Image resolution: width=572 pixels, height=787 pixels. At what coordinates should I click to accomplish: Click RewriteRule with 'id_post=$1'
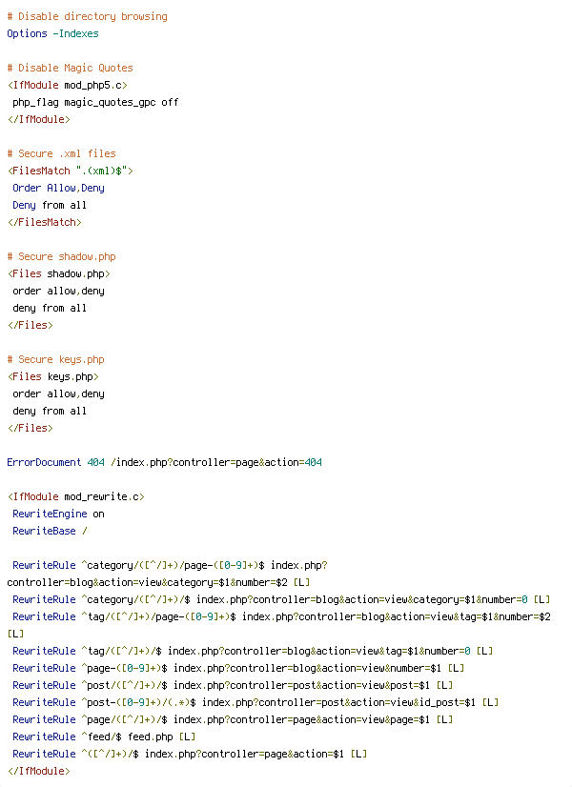255,703
